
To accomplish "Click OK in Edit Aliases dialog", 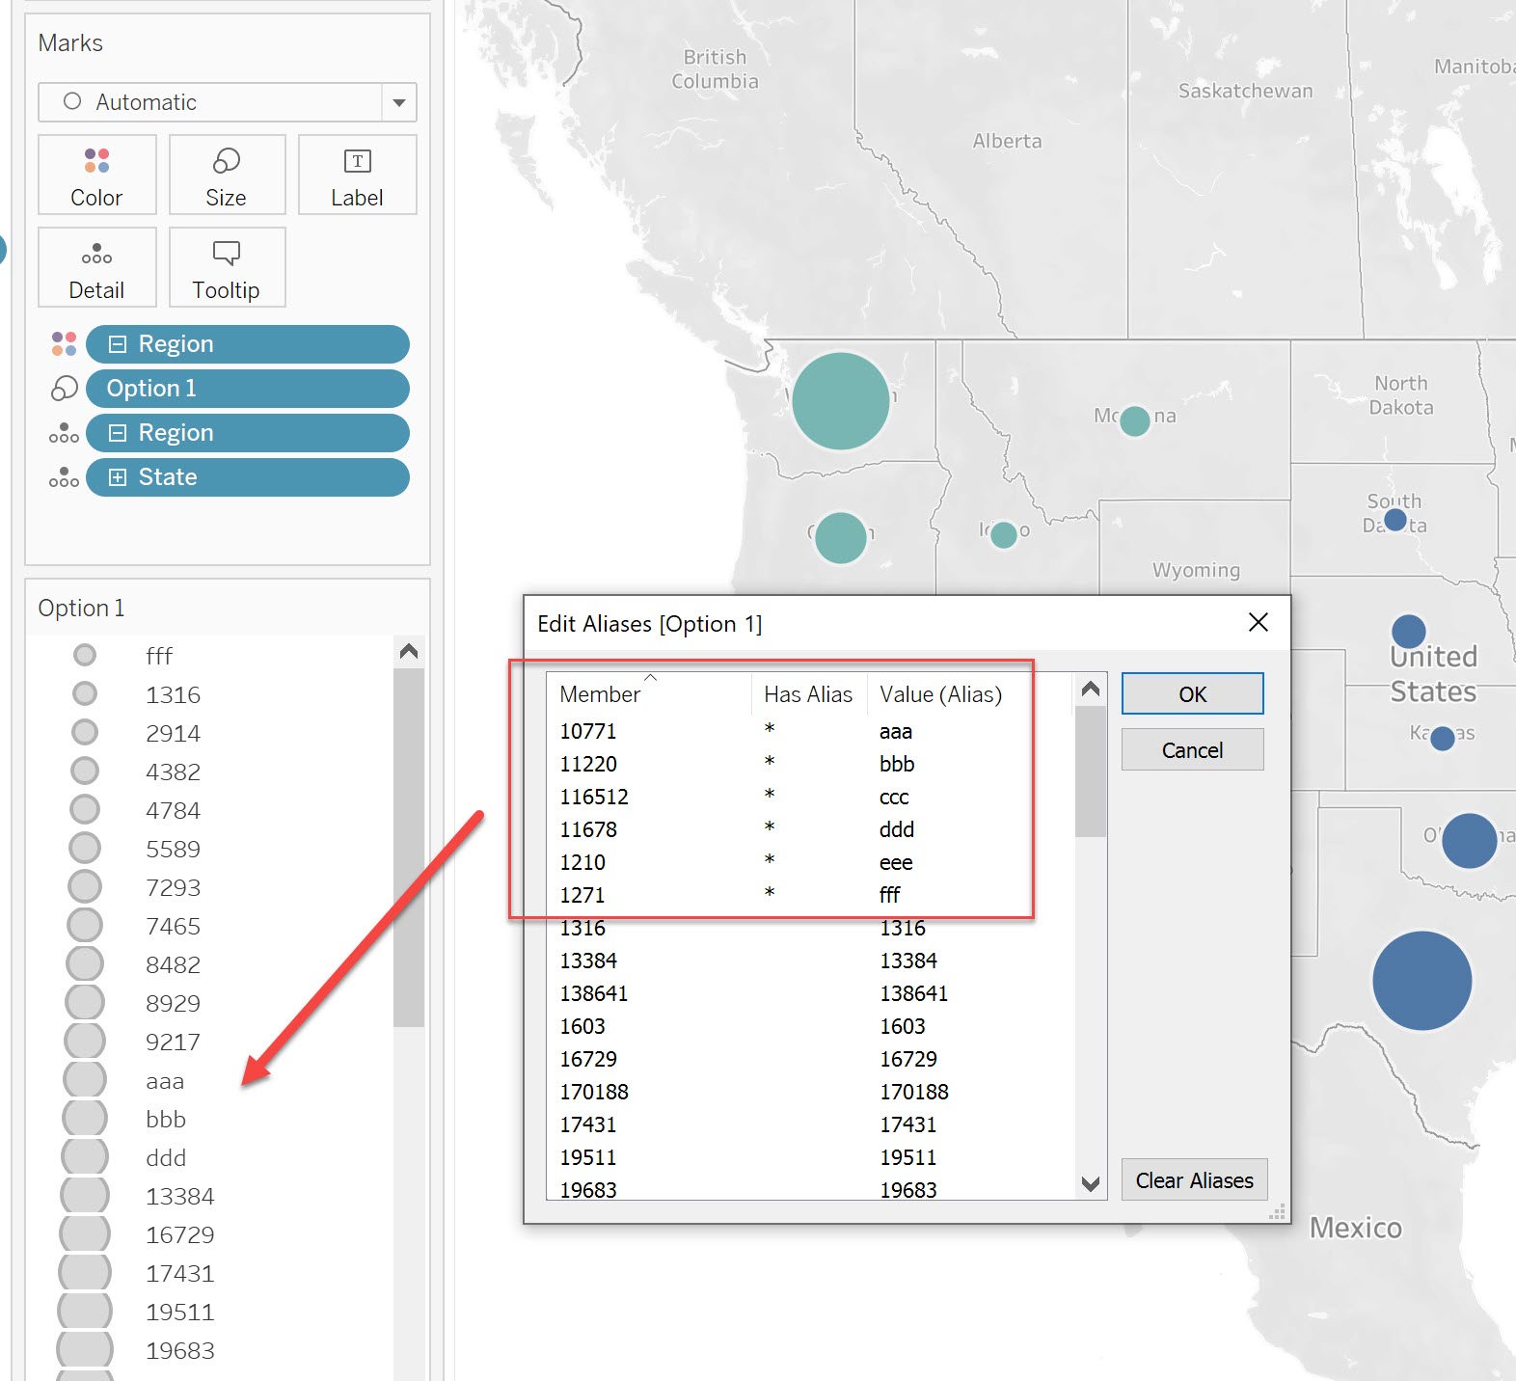I will coord(1192,694).
